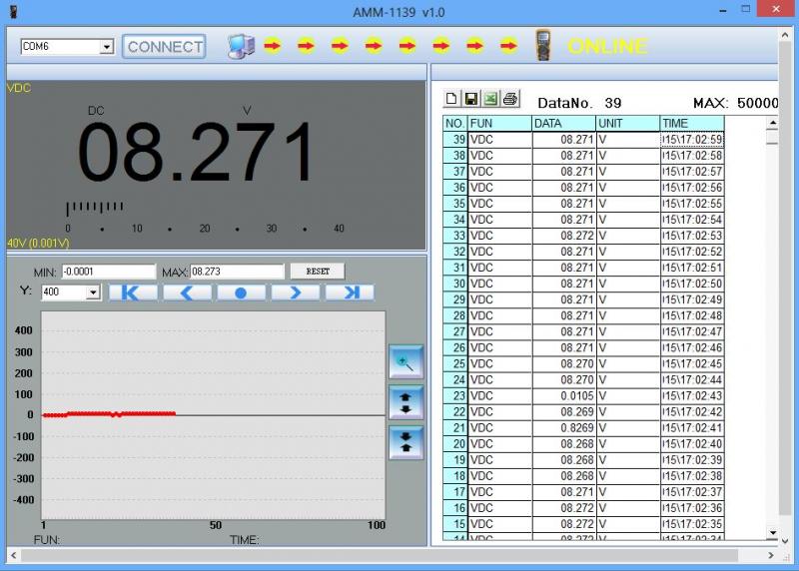Go to previous graph page
The width and height of the screenshot is (799, 571).
pos(187,292)
